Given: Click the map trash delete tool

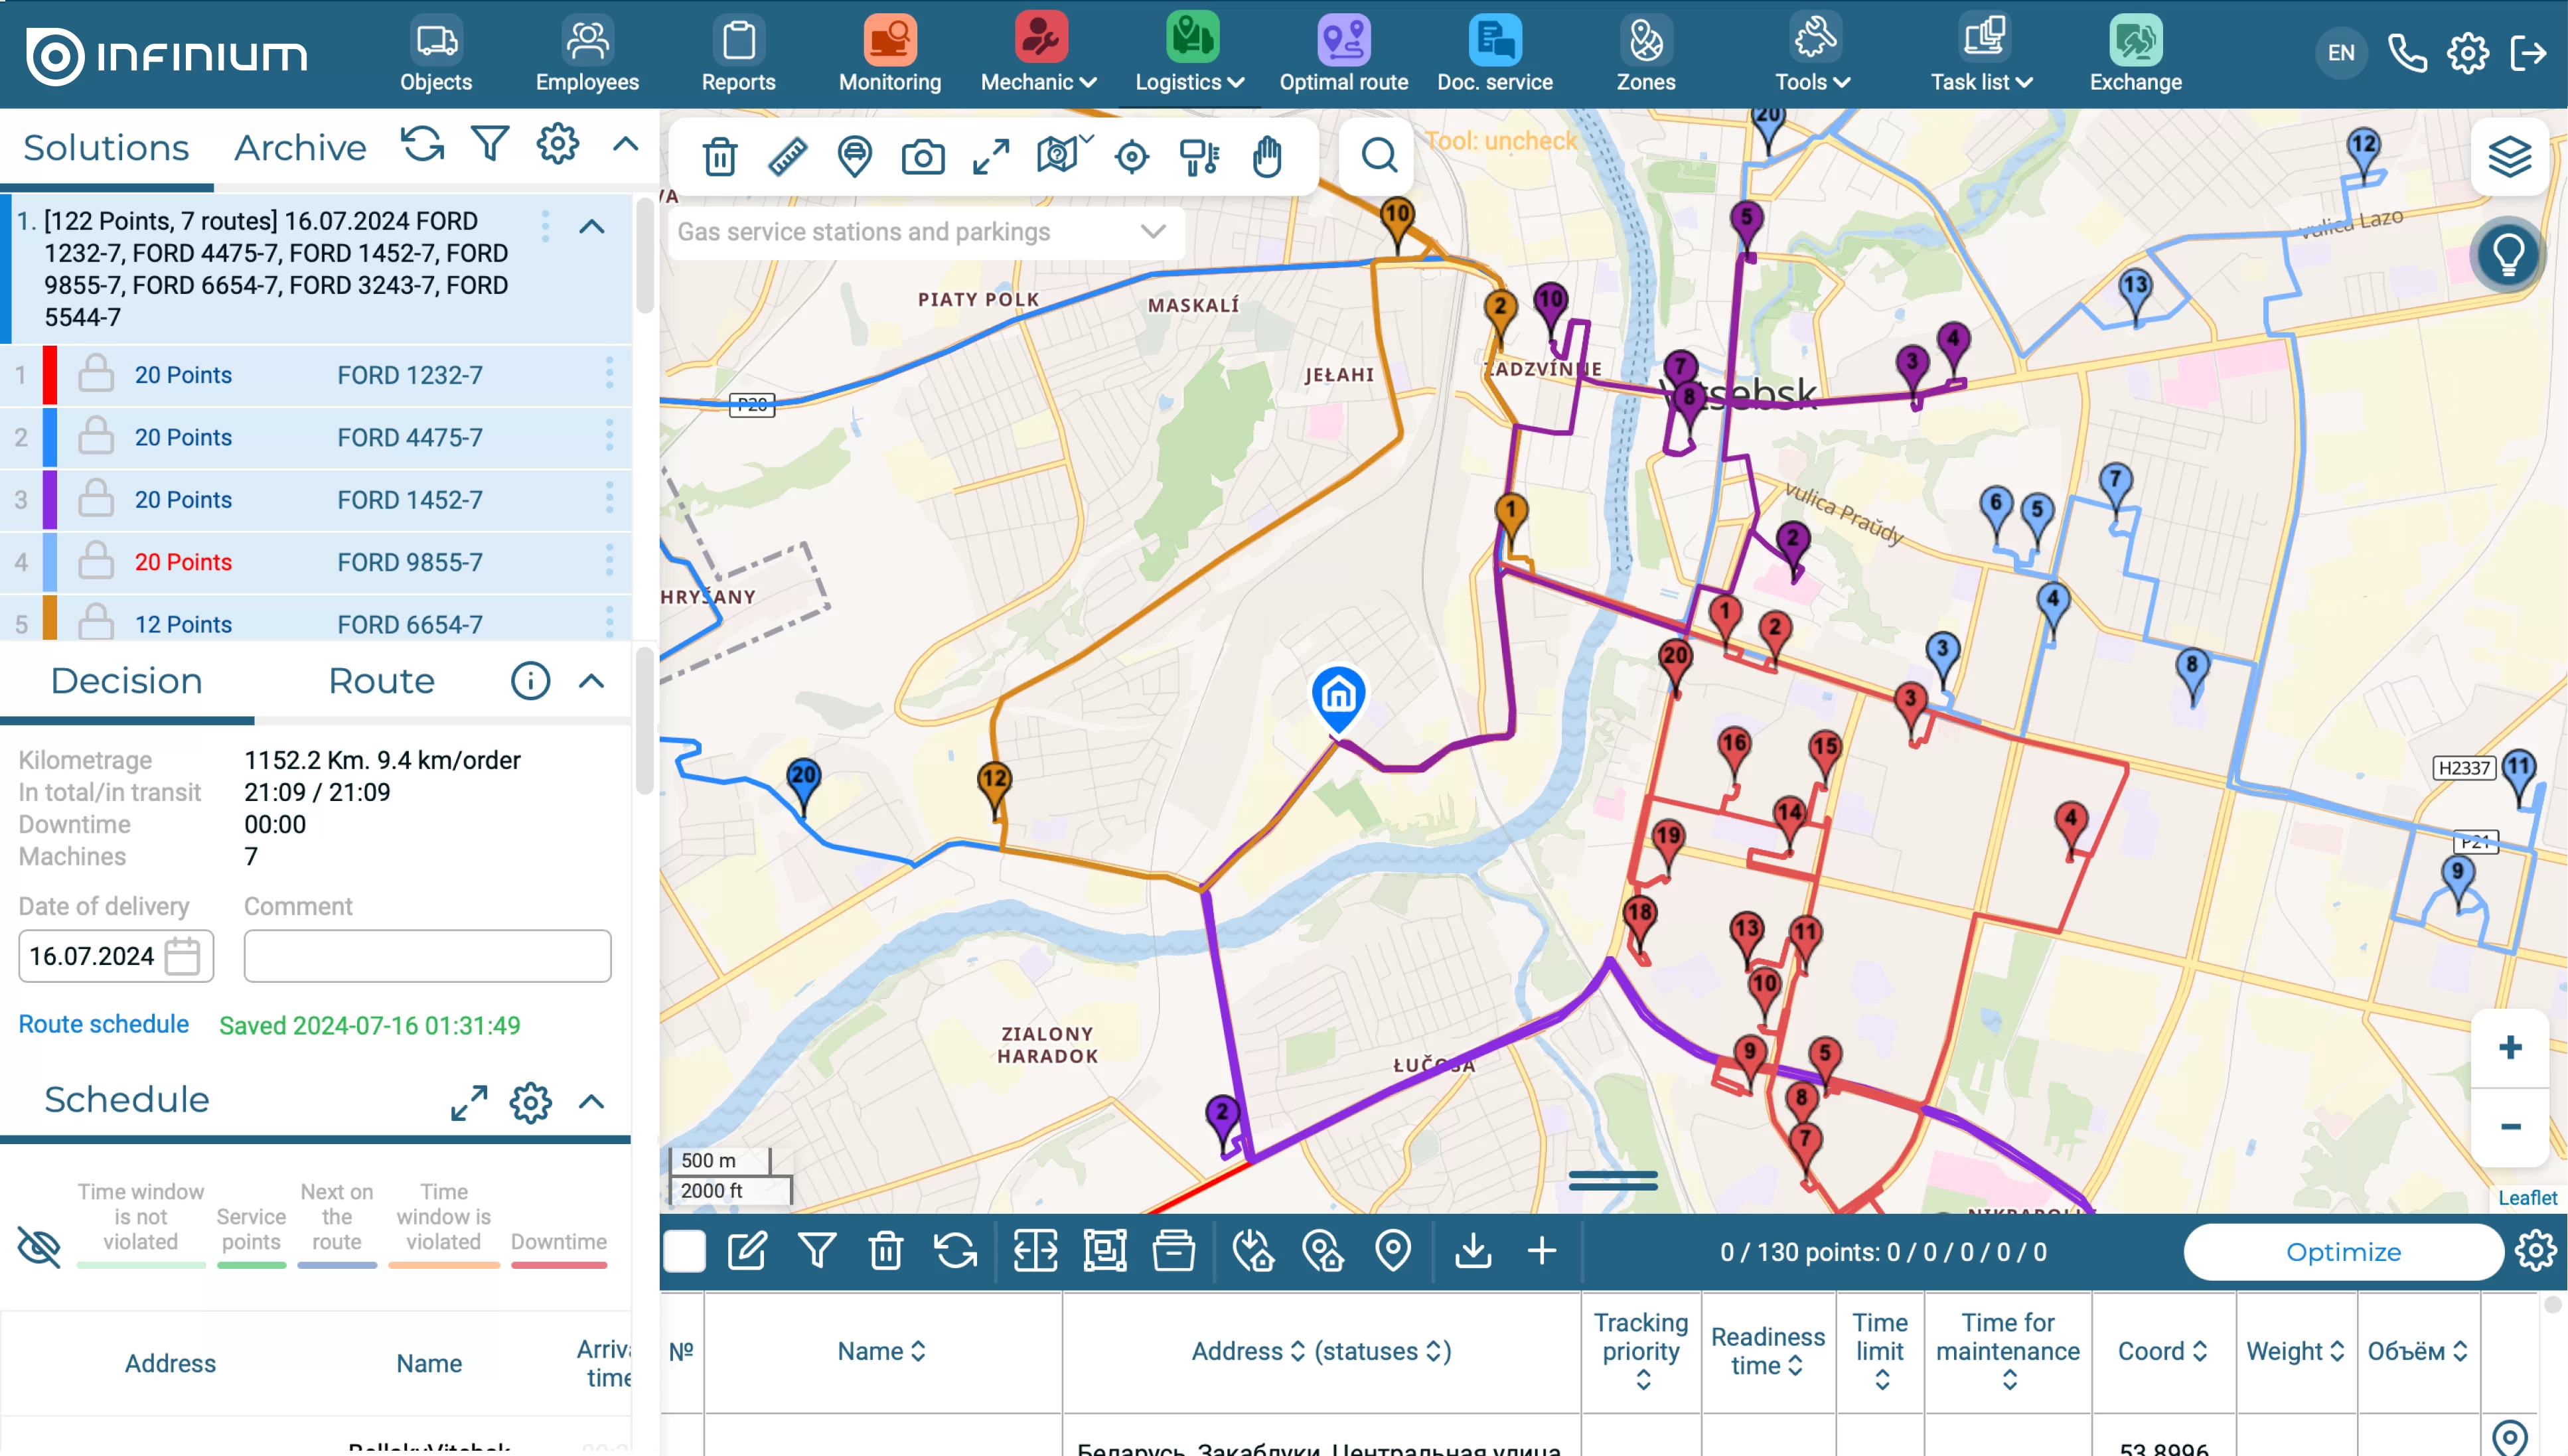Looking at the screenshot, I should pos(719,156).
